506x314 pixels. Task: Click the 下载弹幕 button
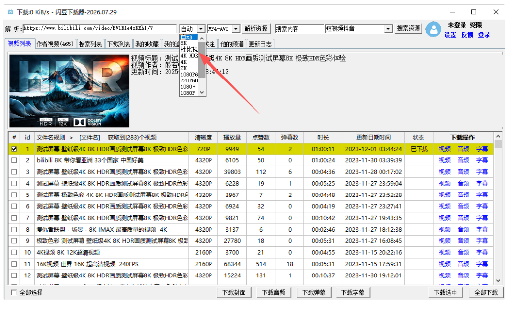tap(314, 292)
